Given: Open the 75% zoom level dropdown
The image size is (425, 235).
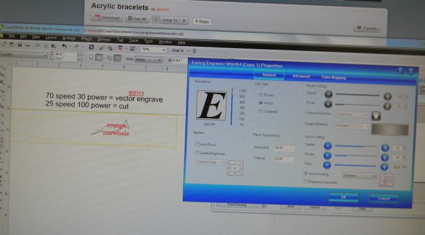Looking at the screenshot, I should [x=153, y=49].
